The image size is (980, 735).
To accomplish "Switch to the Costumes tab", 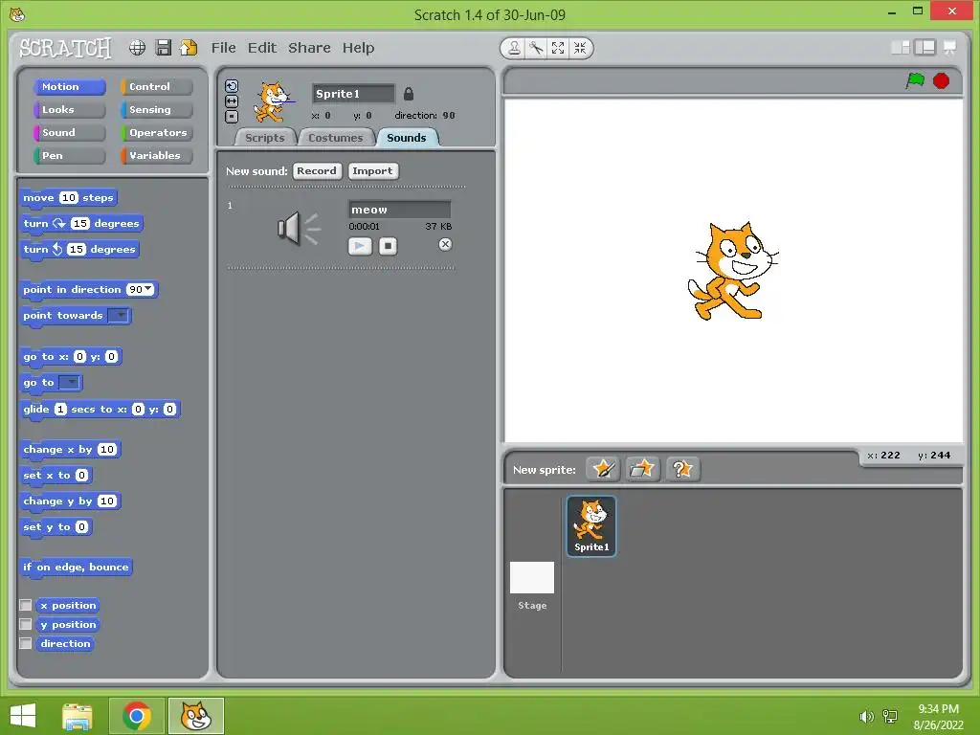I will pos(335,138).
